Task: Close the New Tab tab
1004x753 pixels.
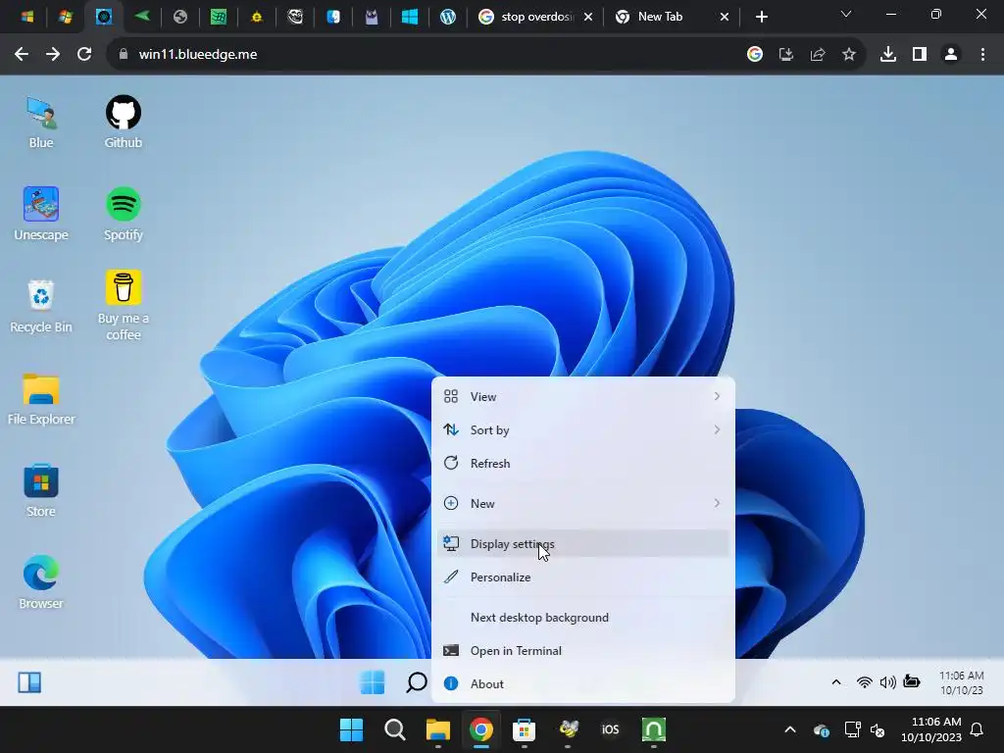Action: click(x=725, y=17)
